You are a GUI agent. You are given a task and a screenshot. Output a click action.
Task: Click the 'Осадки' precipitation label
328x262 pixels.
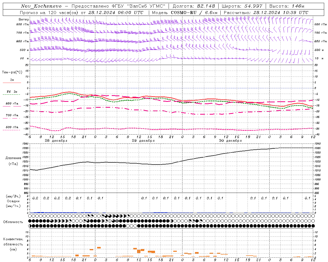tap(13, 201)
